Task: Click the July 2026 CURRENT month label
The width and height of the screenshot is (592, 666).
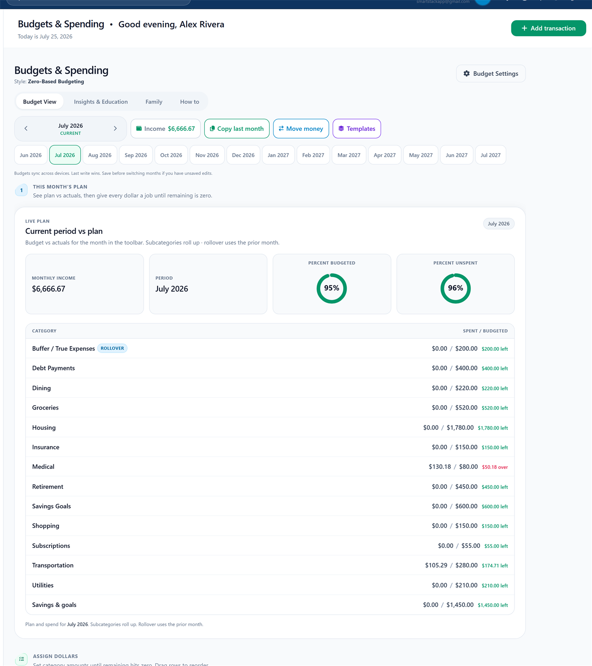Action: 70,129
